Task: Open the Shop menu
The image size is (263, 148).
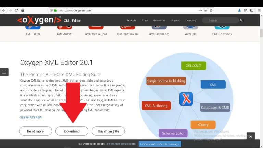Action: click(x=145, y=20)
